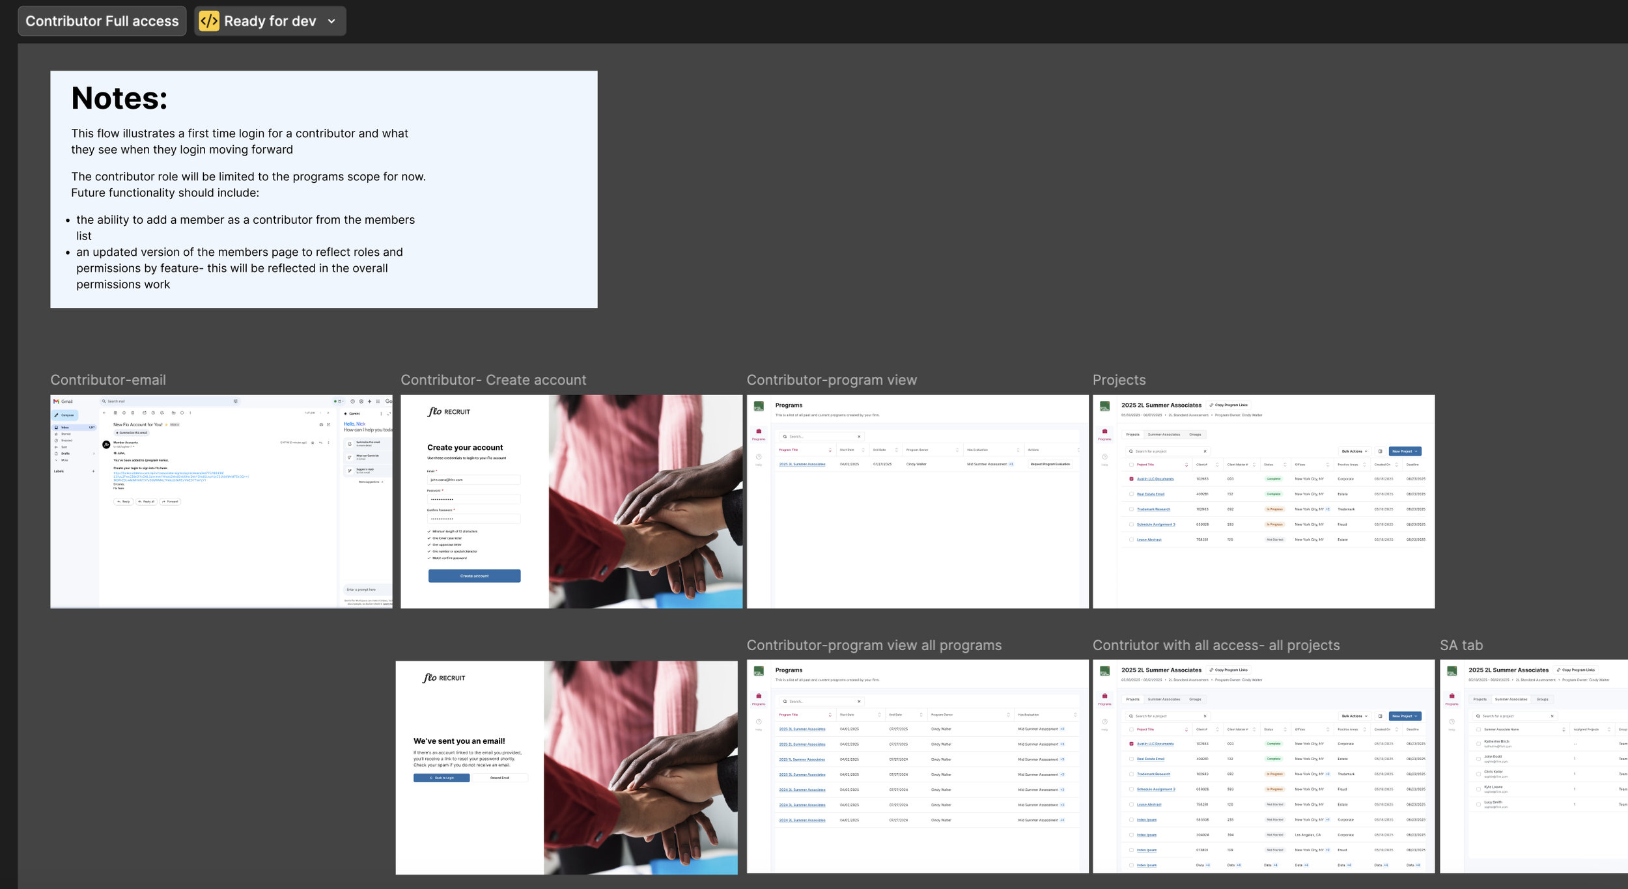Screen dimensions: 1628x889
Task: Click the link icon on Copy Program Links in Projects frame
Action: click(1211, 405)
